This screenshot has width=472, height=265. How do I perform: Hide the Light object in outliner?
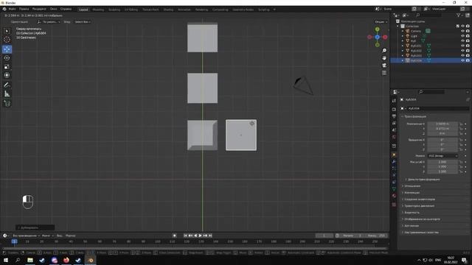point(462,36)
